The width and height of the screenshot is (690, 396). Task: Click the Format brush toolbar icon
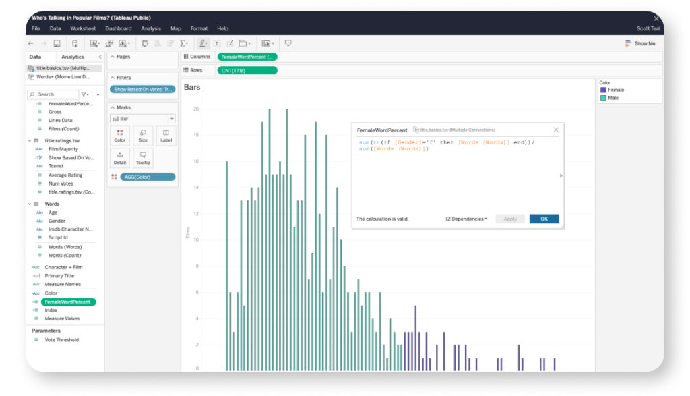point(230,43)
